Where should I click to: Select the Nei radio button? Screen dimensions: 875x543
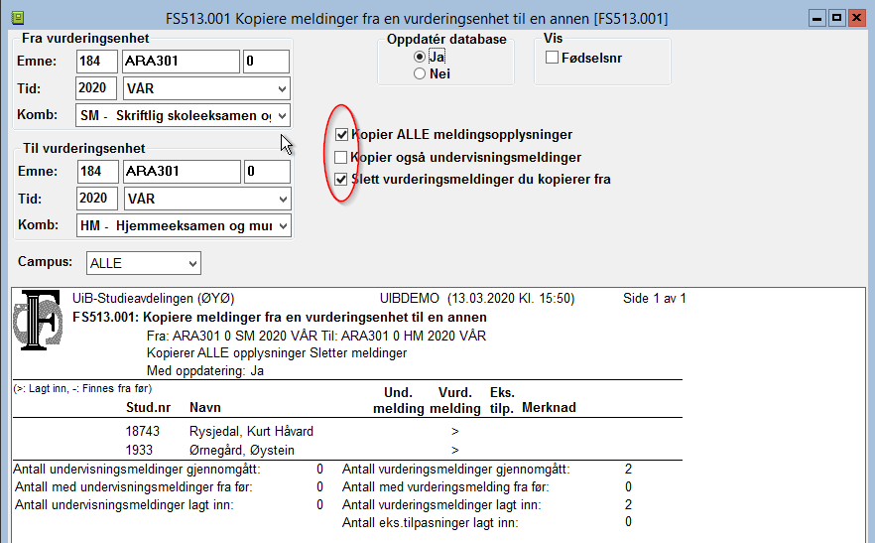coord(420,73)
